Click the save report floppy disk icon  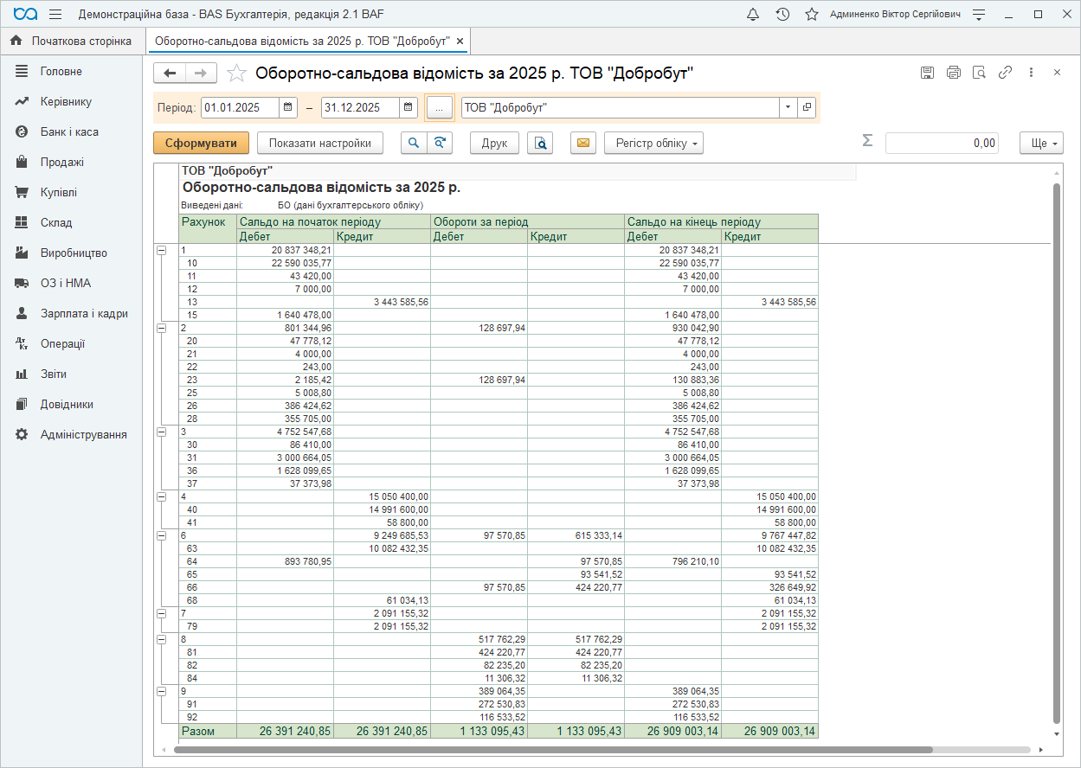[927, 73]
